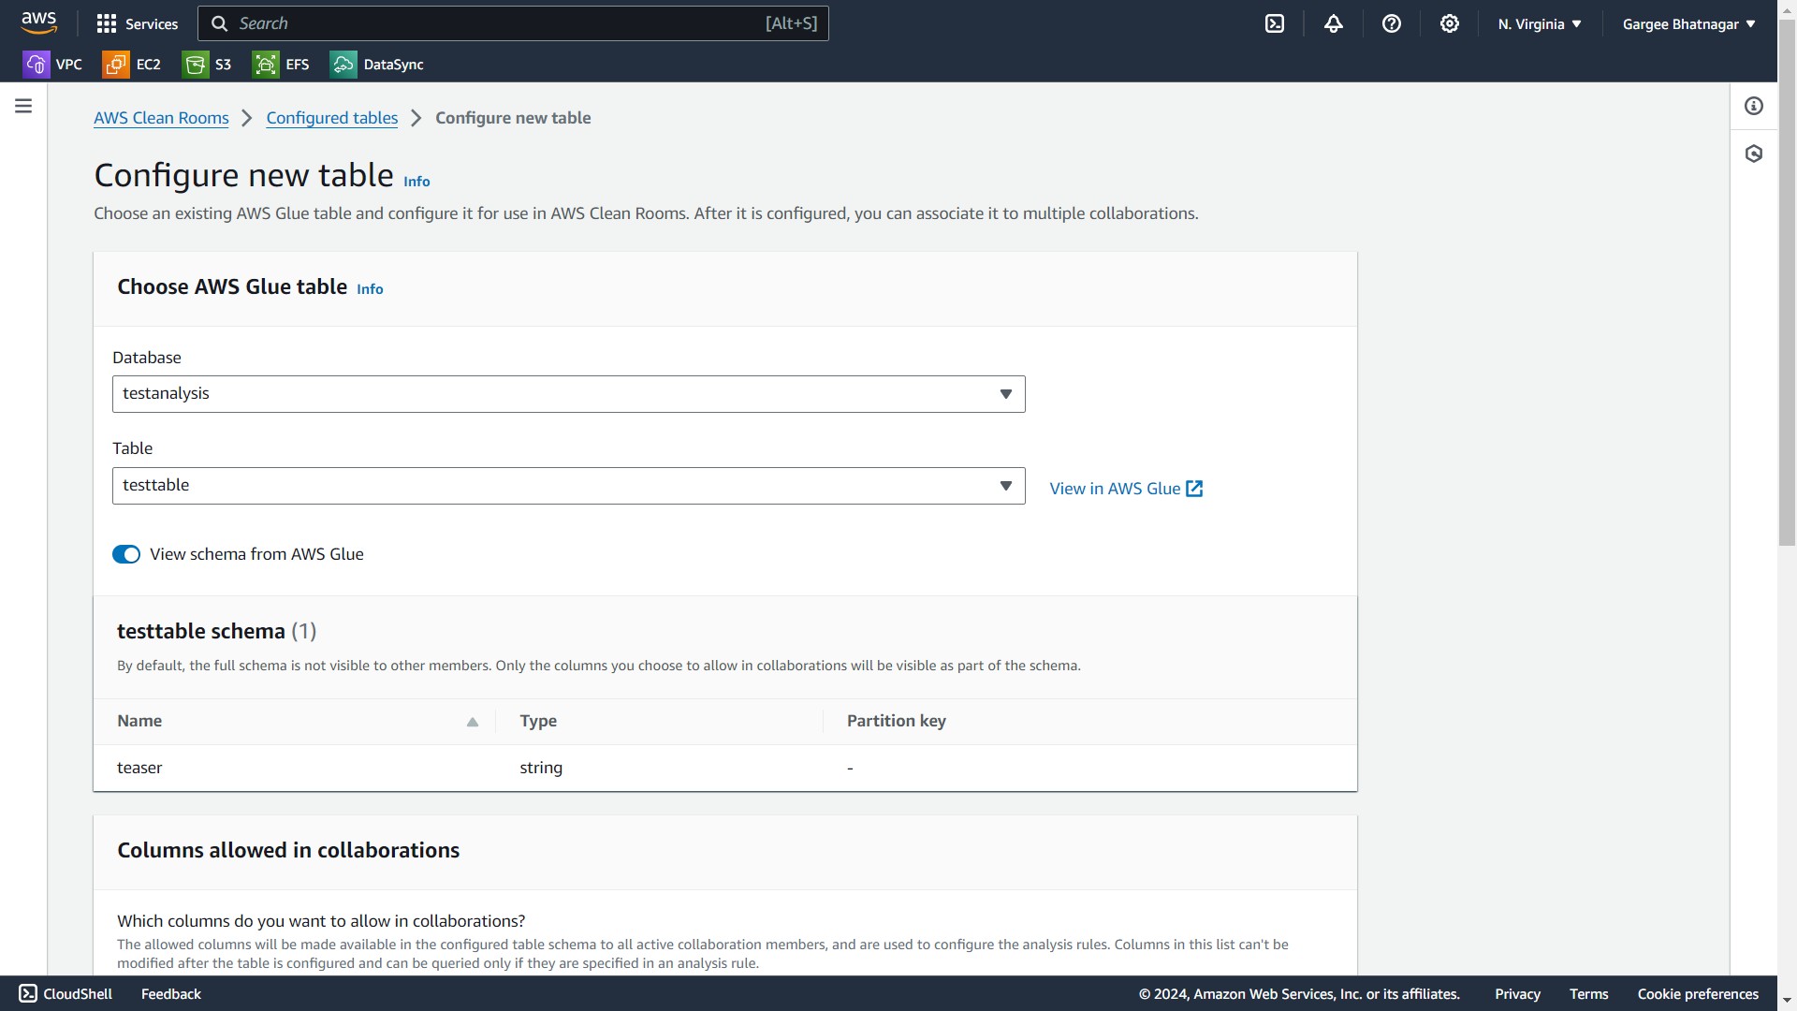
Task: Open the Services menu
Action: click(138, 24)
